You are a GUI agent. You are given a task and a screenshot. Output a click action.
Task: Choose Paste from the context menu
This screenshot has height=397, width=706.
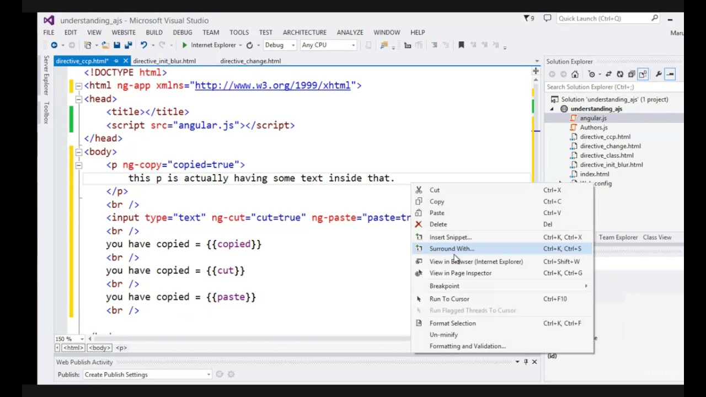503,213
